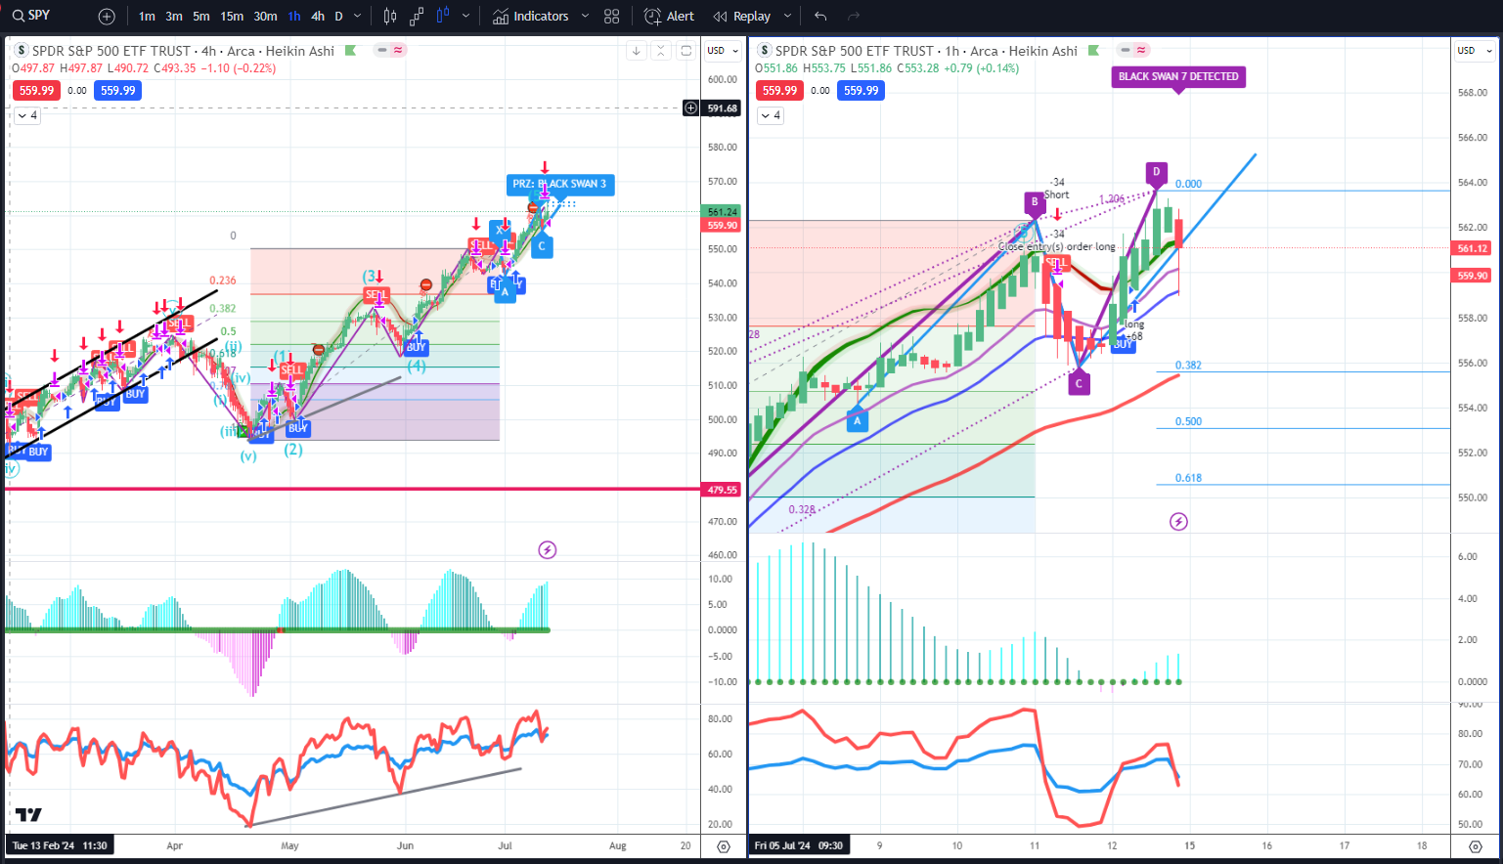1503x864 pixels.
Task: Open the Indicators dialog
Action: [531, 17]
